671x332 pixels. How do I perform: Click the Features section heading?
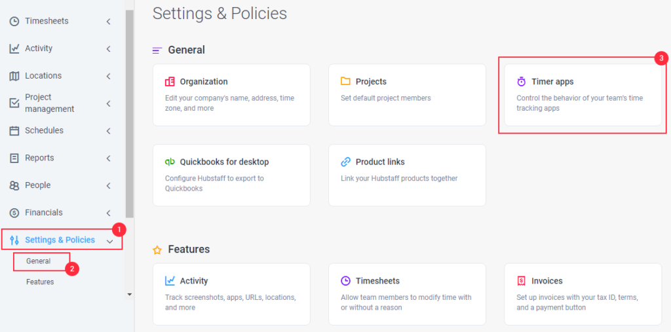189,249
